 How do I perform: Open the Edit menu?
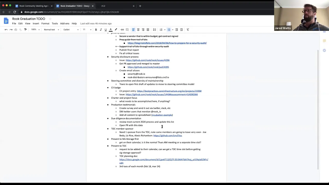tap(21, 23)
